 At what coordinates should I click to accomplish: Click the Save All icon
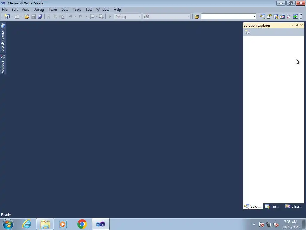pos(40,17)
